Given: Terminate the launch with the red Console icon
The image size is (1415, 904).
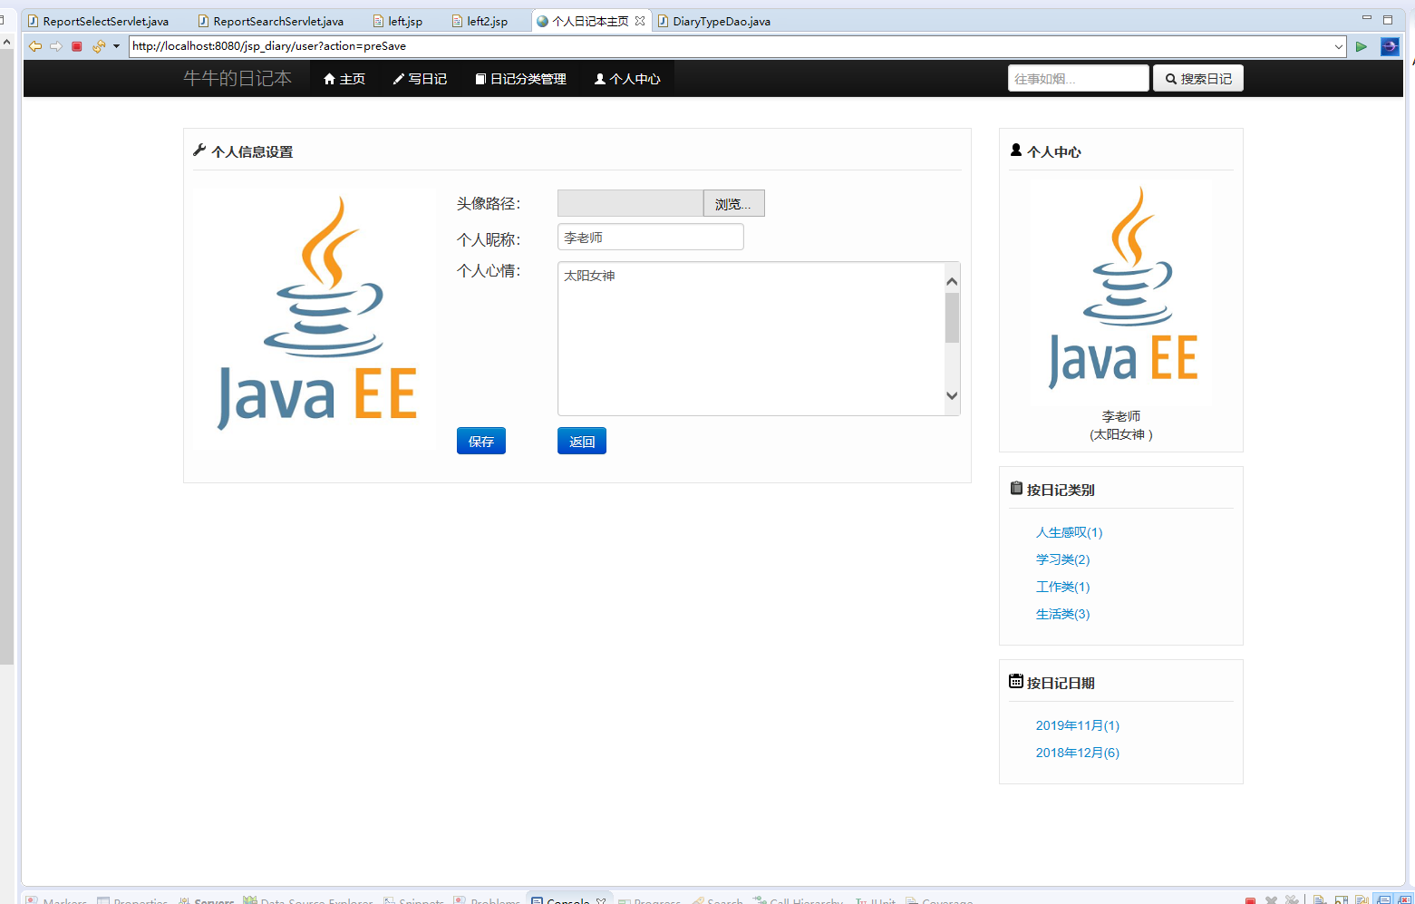Looking at the screenshot, I should 1249,899.
